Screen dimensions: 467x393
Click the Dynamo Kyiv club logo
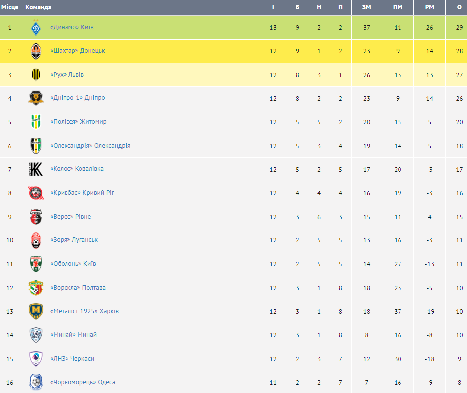[x=36, y=27]
